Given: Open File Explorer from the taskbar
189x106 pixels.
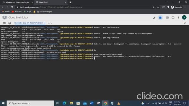Looking at the screenshot, I should (x=71, y=103).
